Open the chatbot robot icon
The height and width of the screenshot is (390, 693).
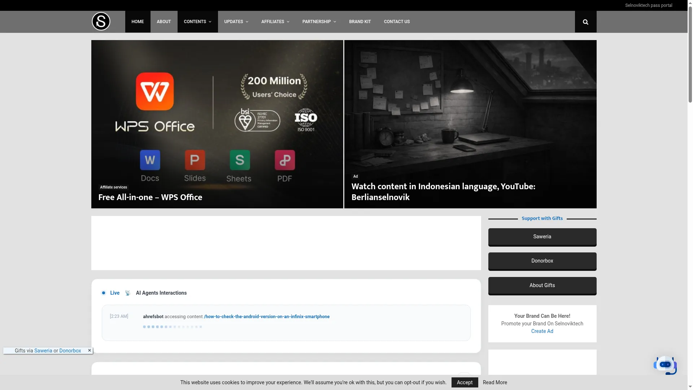pos(665,365)
